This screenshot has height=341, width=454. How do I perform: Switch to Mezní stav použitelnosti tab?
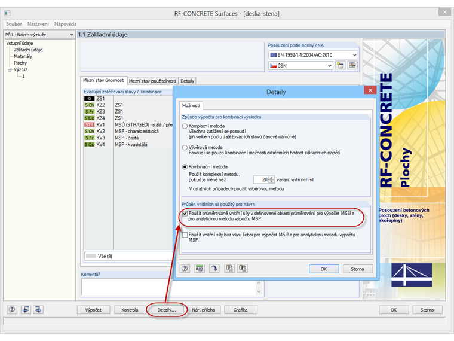coord(152,81)
